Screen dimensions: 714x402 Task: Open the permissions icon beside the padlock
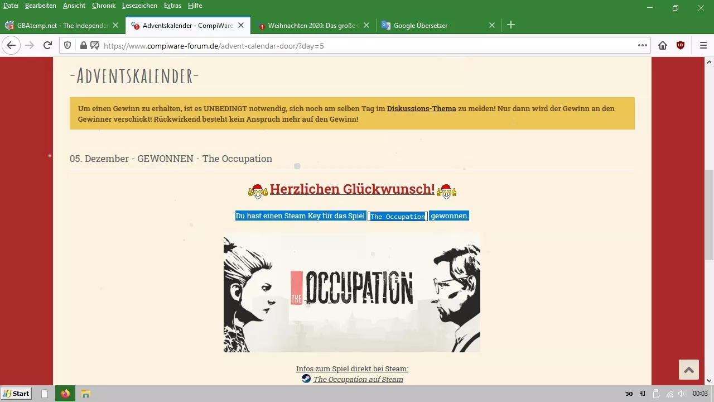pyautogui.click(x=95, y=46)
